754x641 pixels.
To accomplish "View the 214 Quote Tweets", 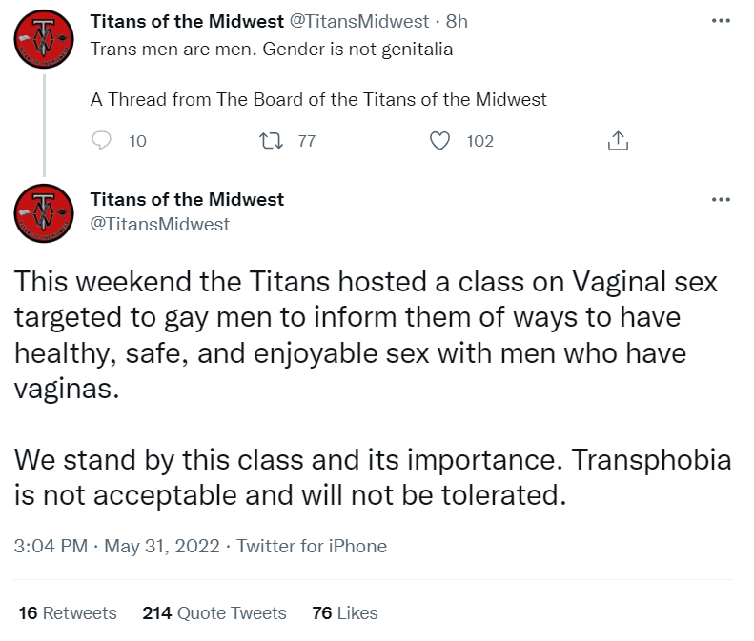I will coord(214,613).
